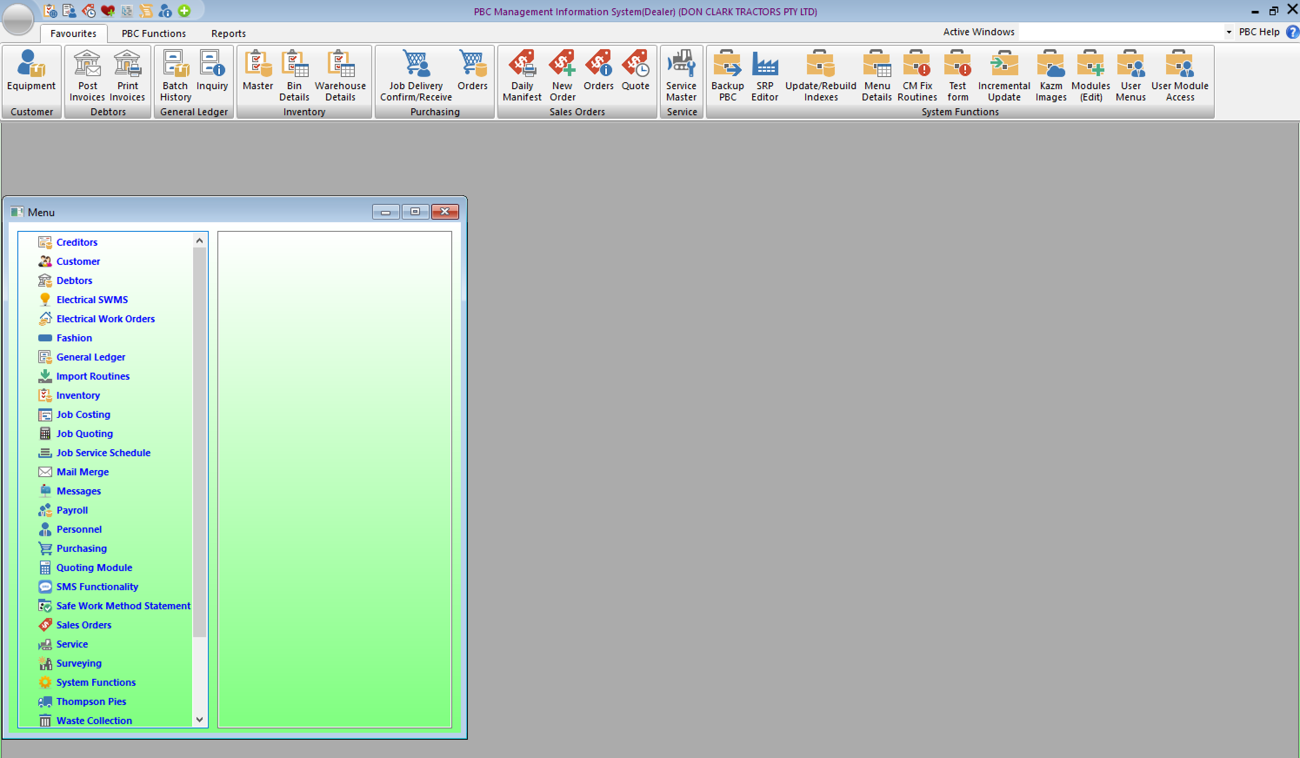
Task: Select Payroll in the Menu tree
Action: click(x=72, y=510)
